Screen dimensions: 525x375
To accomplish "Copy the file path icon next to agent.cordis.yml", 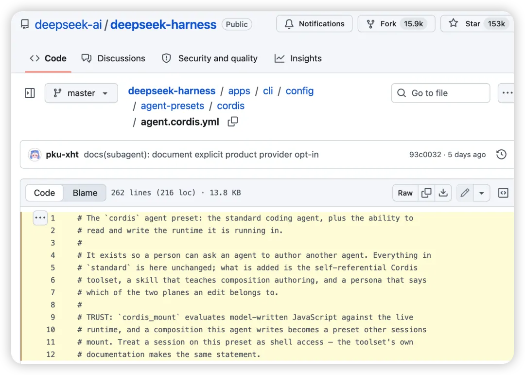I will coord(233,122).
